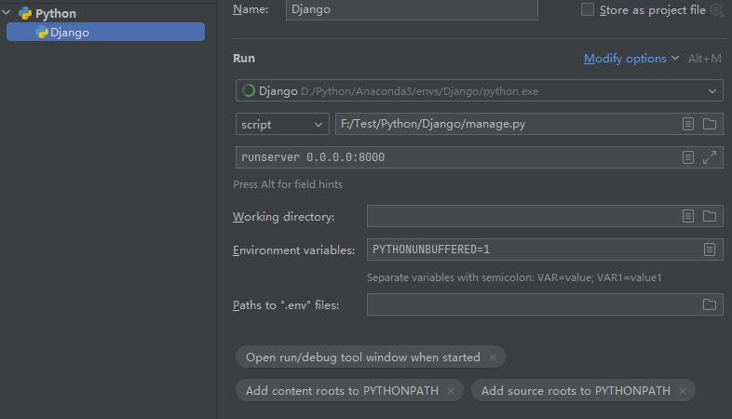732x419 pixels.
Task: Click the Name input field
Action: (412, 10)
